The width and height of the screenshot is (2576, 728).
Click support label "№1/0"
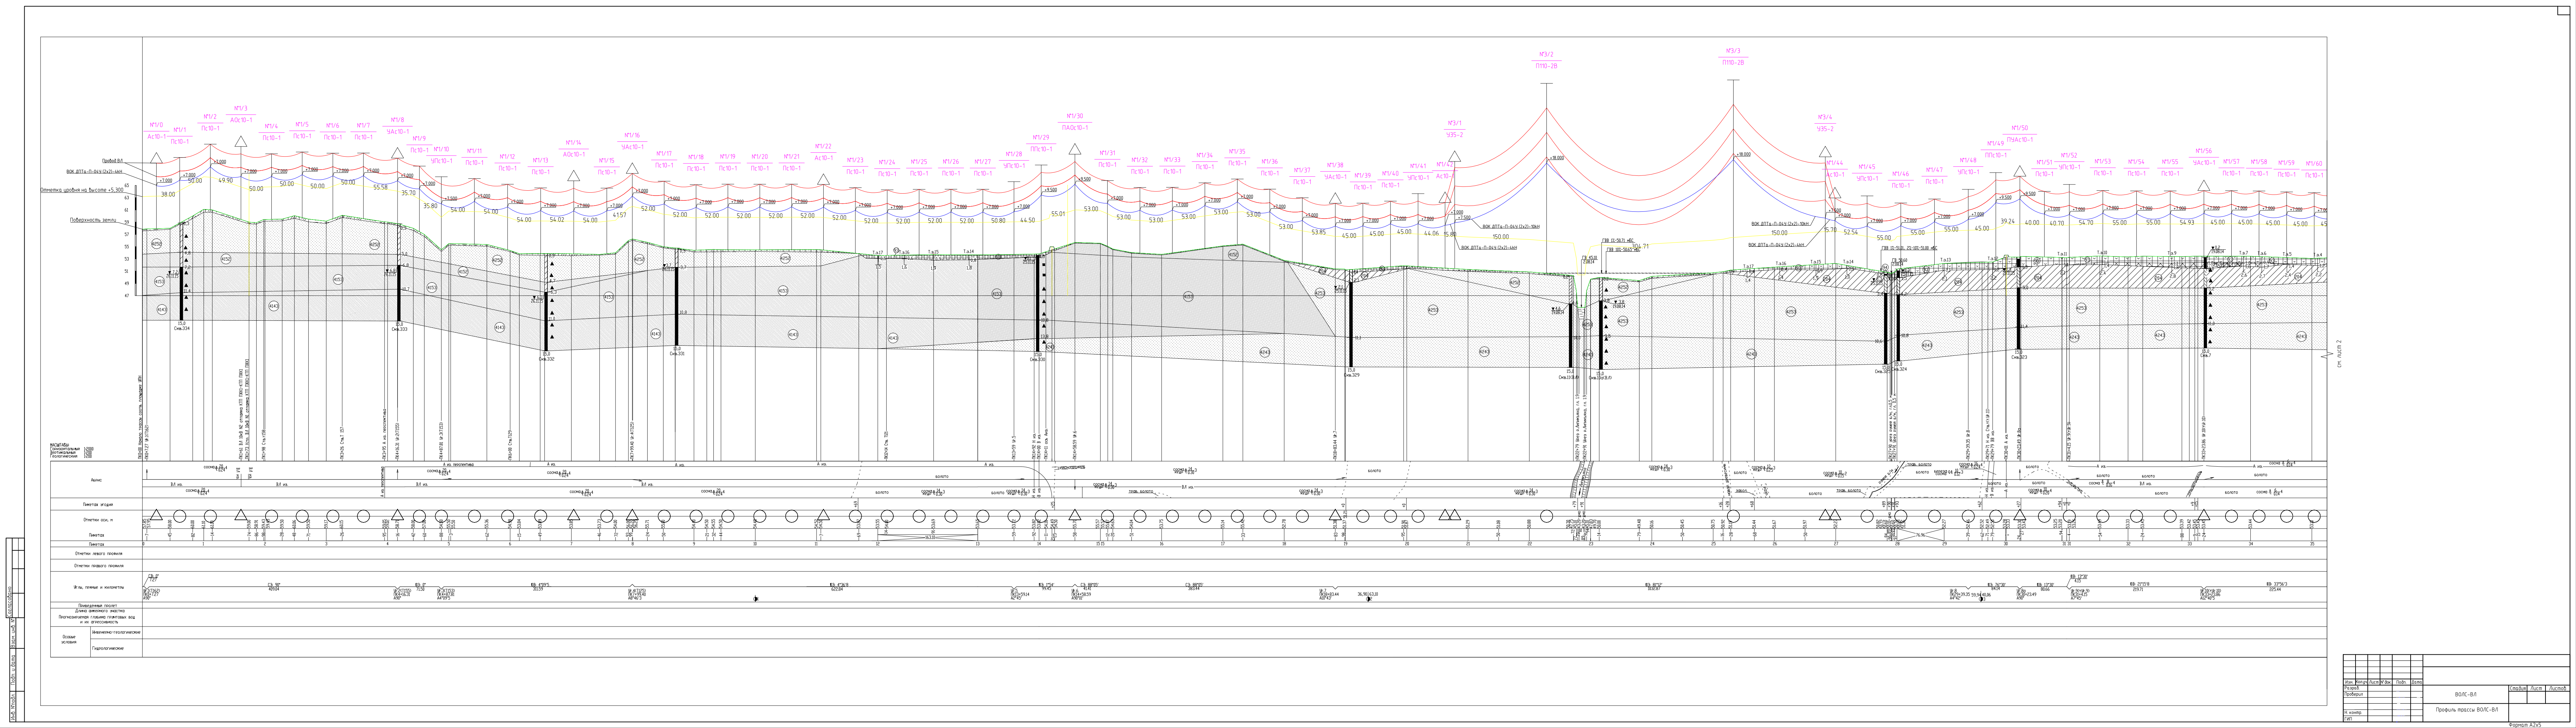[156, 125]
